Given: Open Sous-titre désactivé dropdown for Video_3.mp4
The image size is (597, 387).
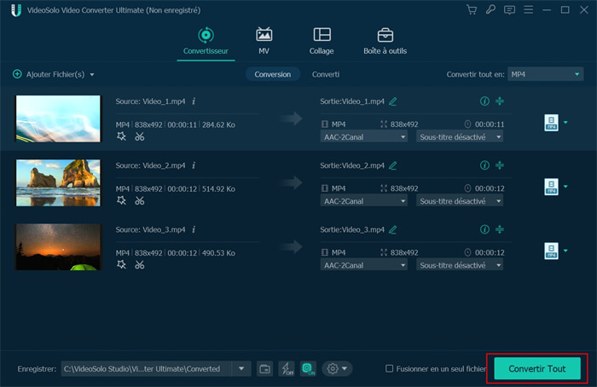Looking at the screenshot, I should tap(459, 266).
